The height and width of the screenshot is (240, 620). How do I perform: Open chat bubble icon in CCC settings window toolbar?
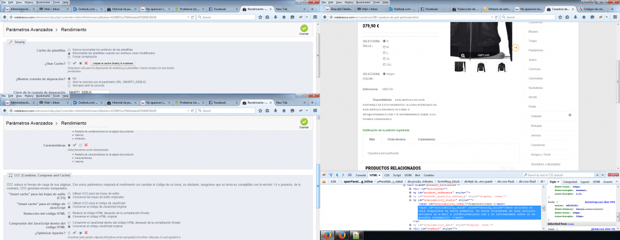tap(292, 111)
